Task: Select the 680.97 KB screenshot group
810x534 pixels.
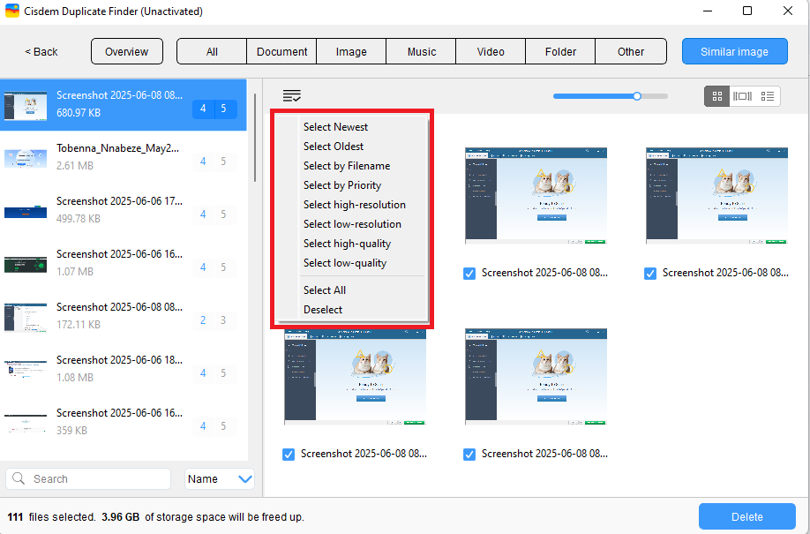Action: [124, 104]
